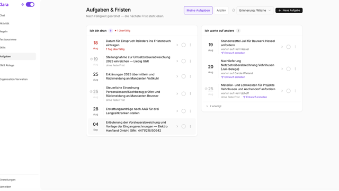Mark Steuerliche Einordnung Brunner task done
This screenshot has width=339, height=191.
(x=184, y=94)
